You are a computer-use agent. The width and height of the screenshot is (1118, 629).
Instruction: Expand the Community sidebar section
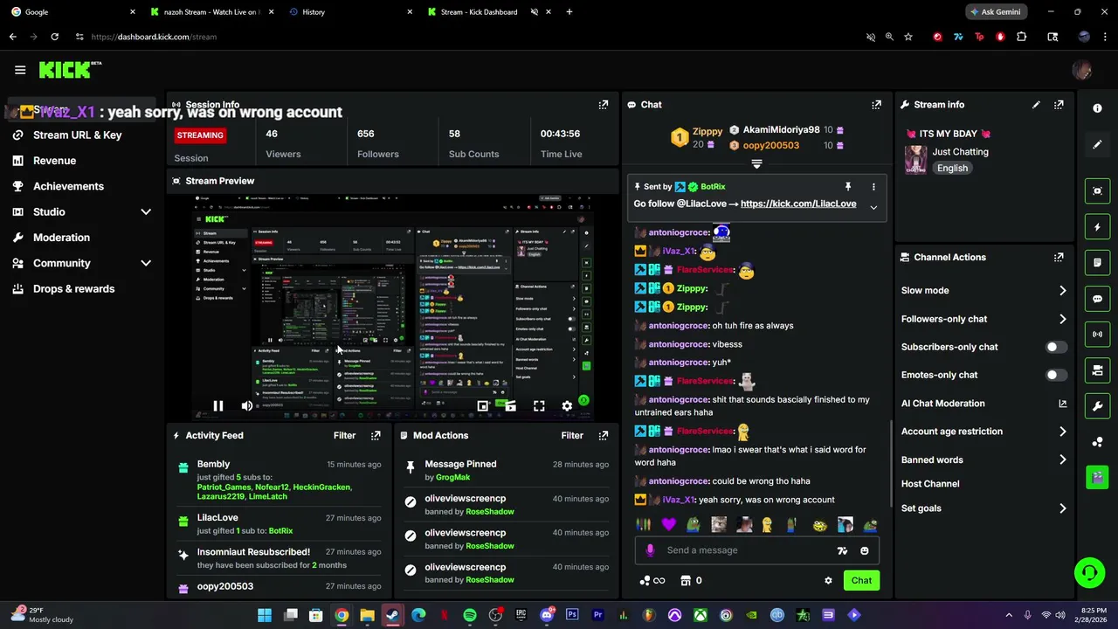coord(146,263)
